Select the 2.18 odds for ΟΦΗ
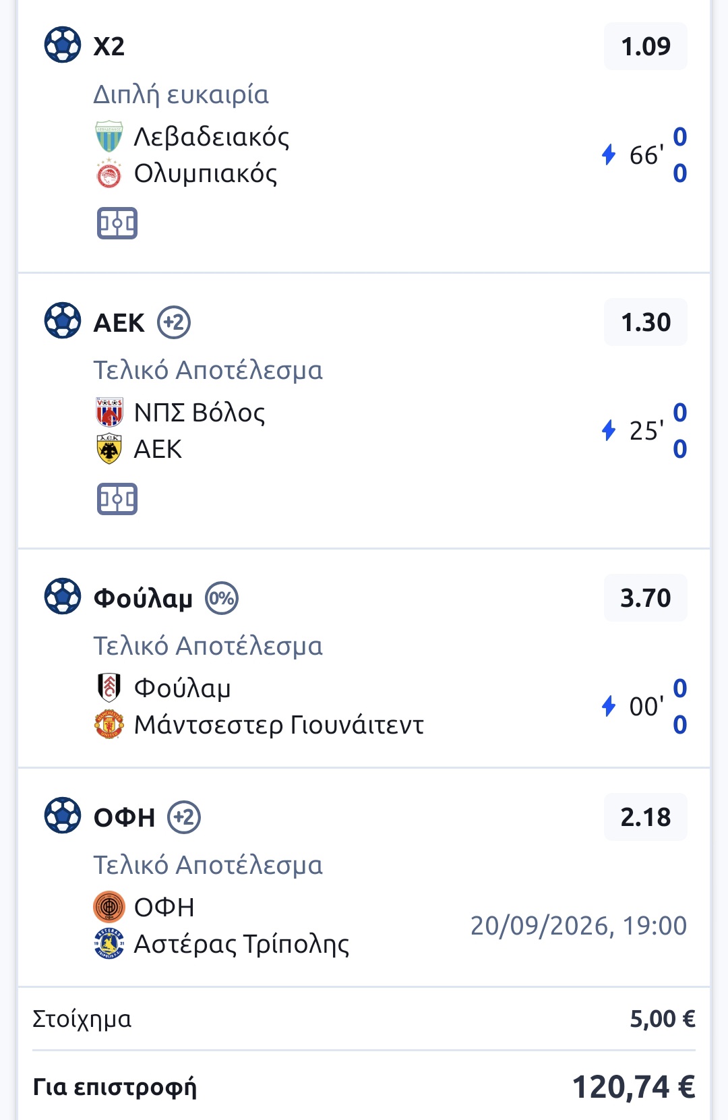 pyautogui.click(x=646, y=817)
